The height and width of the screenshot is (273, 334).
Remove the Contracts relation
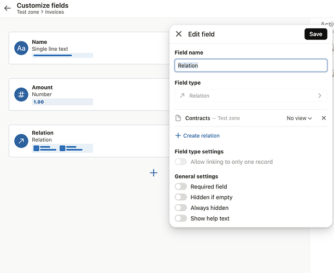pos(324,118)
